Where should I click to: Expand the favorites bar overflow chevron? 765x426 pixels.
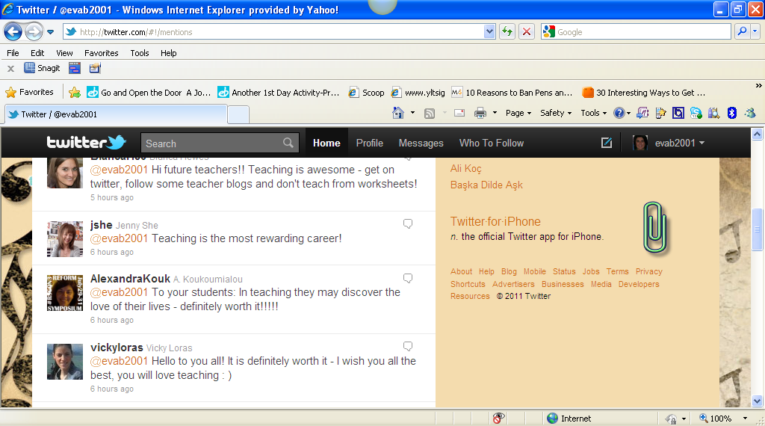coord(759,85)
